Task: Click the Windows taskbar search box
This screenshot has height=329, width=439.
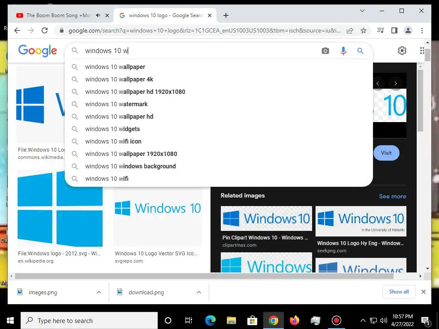Action: point(89,320)
